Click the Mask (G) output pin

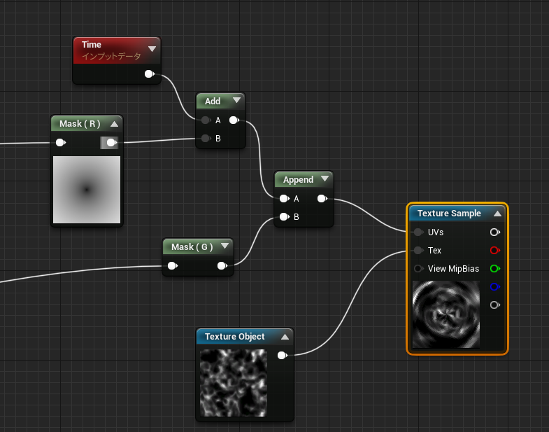click(x=222, y=266)
